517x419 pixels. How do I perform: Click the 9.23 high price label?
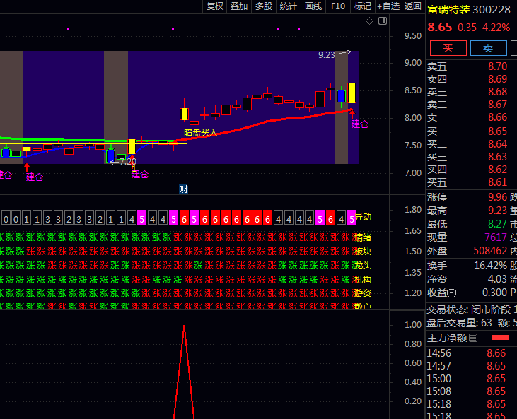(327, 54)
